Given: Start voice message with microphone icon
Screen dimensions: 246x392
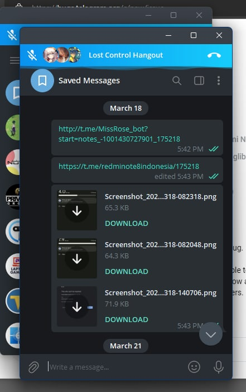Looking at the screenshot, I should tap(219, 367).
